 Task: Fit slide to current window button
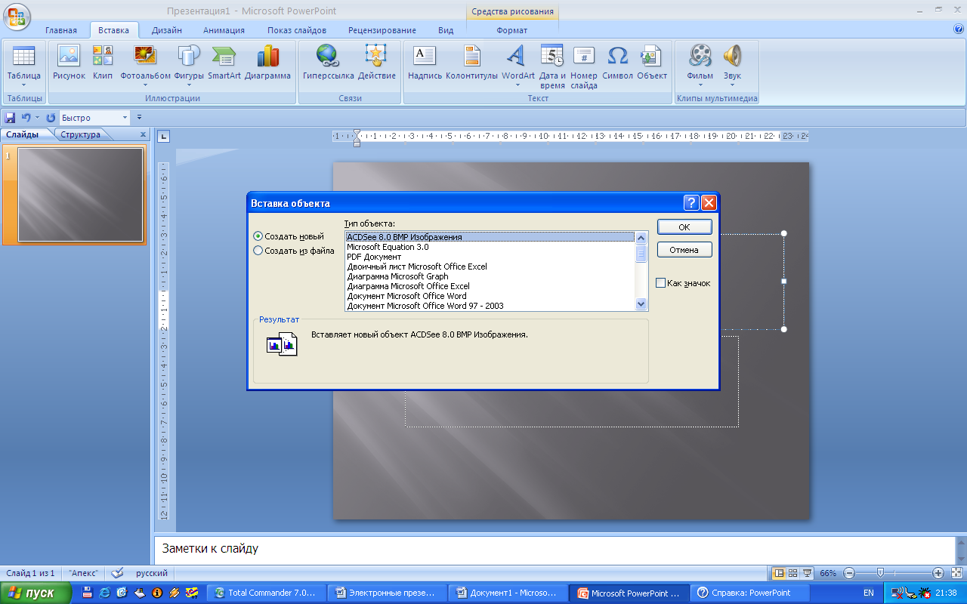[x=956, y=573]
